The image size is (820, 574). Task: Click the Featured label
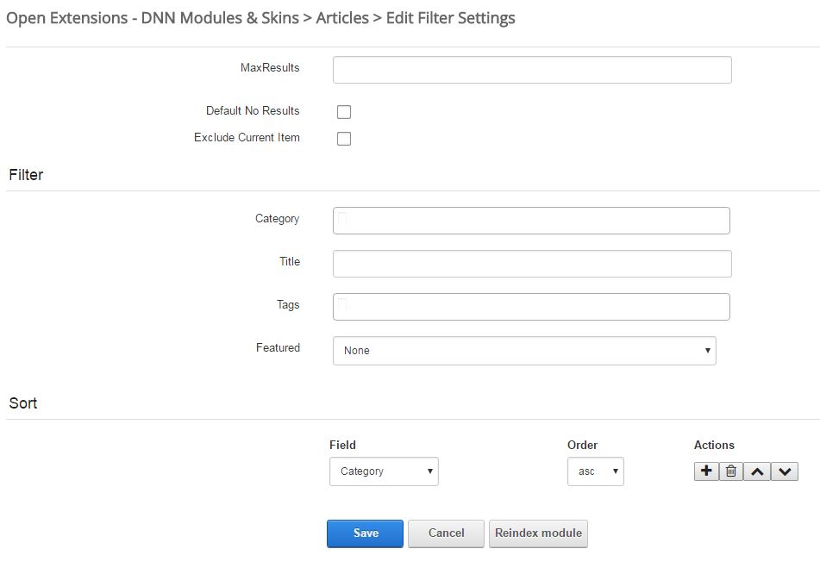[x=278, y=347]
